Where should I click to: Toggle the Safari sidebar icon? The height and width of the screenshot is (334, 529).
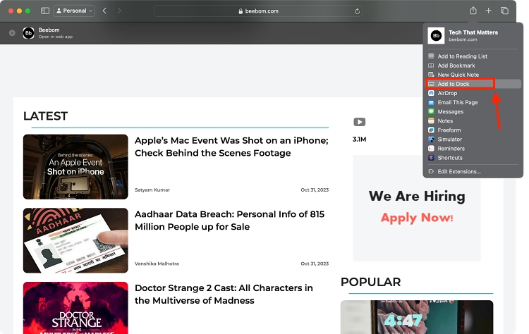pyautogui.click(x=45, y=11)
